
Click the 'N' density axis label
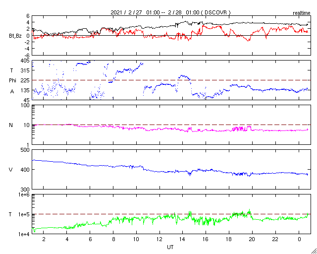tap(11, 125)
